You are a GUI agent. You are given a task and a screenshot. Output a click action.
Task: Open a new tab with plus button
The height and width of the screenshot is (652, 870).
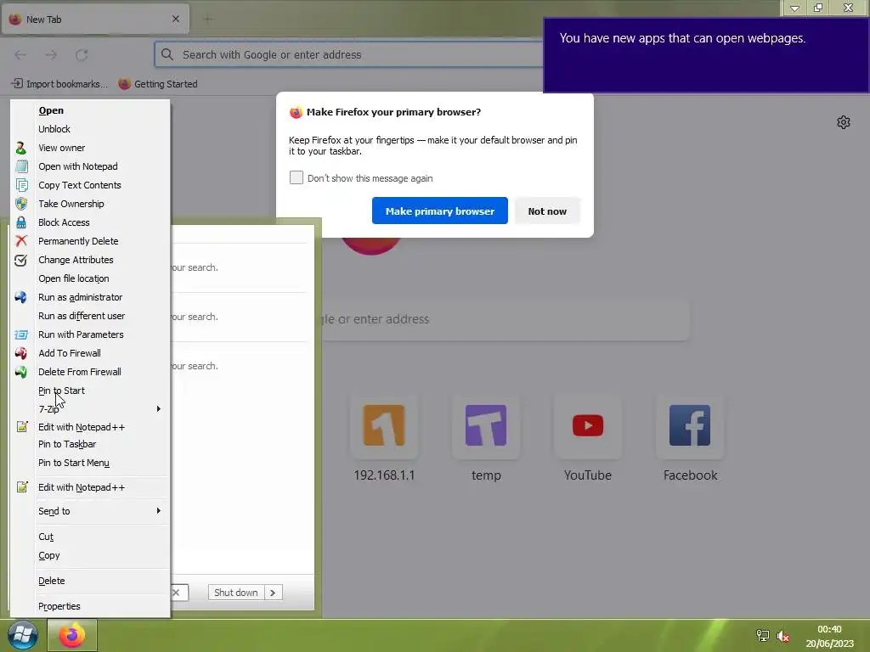pos(207,20)
